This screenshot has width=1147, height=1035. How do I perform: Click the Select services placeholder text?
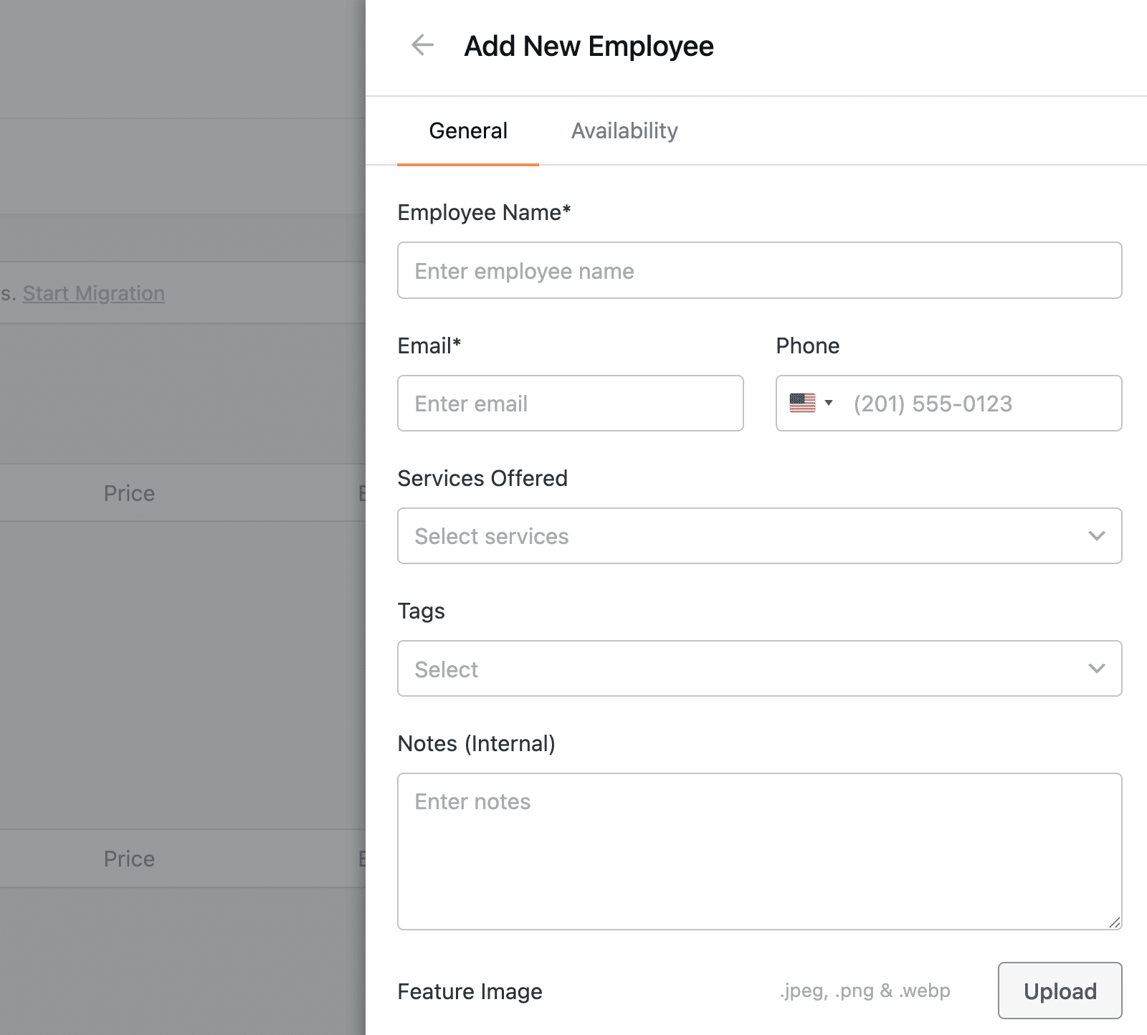tap(490, 535)
